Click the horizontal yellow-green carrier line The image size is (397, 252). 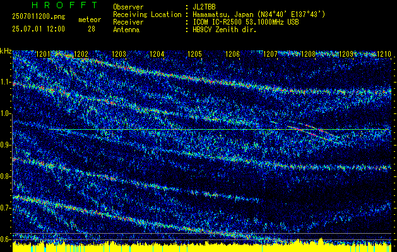coord(218,129)
